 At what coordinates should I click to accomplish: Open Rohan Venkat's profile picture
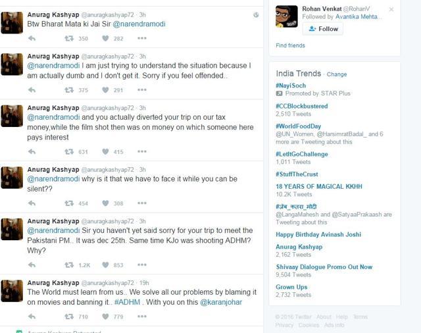point(287,16)
